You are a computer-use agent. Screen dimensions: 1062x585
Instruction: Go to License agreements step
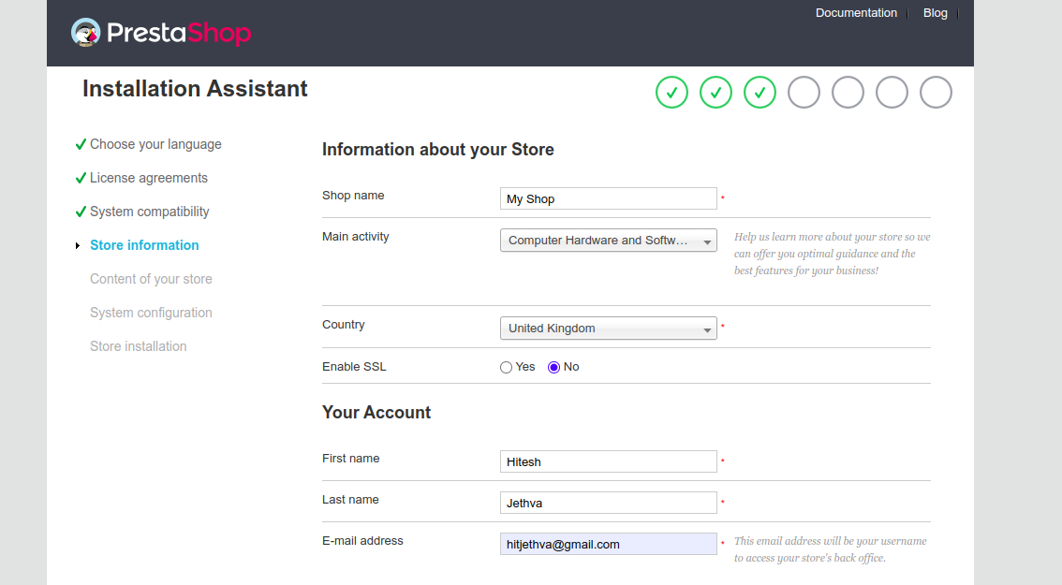point(148,178)
